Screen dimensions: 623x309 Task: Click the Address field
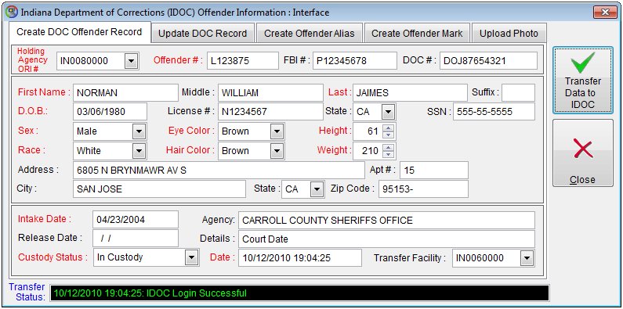(219, 171)
